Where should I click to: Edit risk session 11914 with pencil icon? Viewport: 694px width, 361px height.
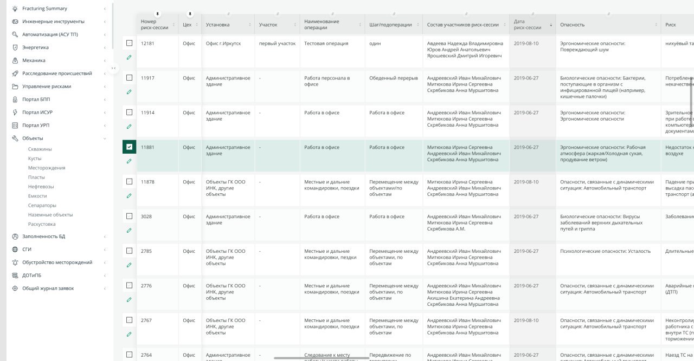coord(129,126)
